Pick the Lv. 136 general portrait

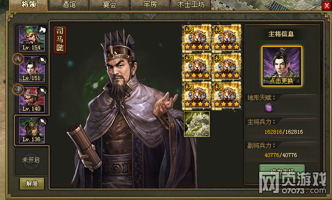click(32, 130)
